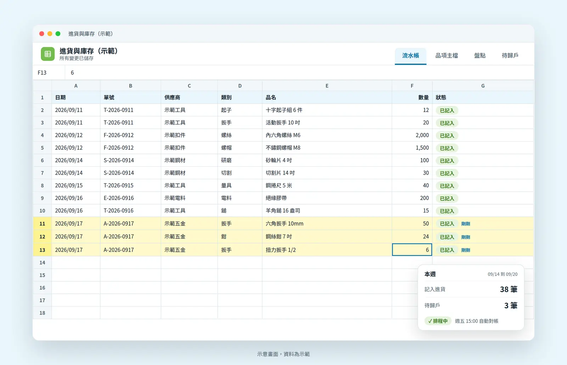Click the formula bar showing 6

click(299, 73)
